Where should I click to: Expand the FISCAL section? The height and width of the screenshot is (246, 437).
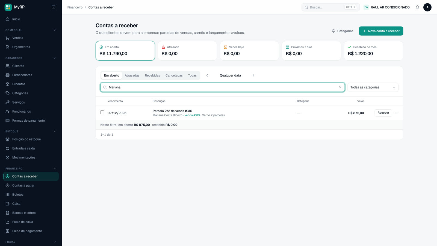(x=54, y=242)
